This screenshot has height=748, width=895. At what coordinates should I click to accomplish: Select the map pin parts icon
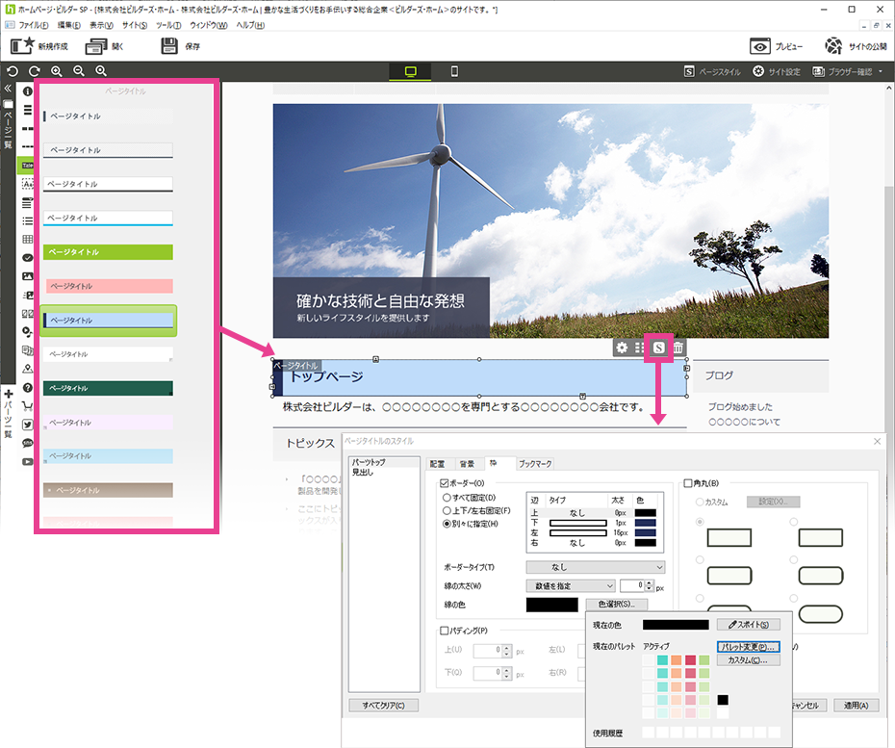(x=27, y=369)
